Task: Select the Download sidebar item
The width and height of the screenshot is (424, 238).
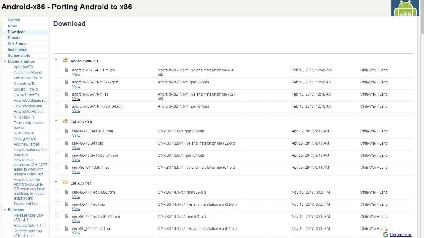Action: [x=17, y=32]
